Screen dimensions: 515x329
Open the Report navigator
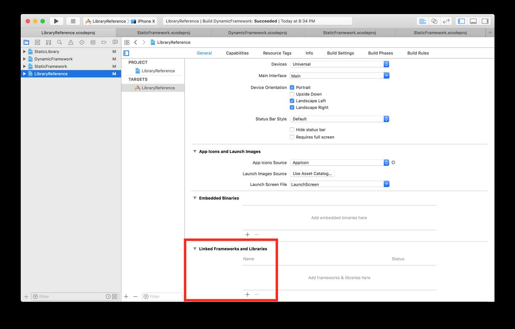tap(115, 42)
